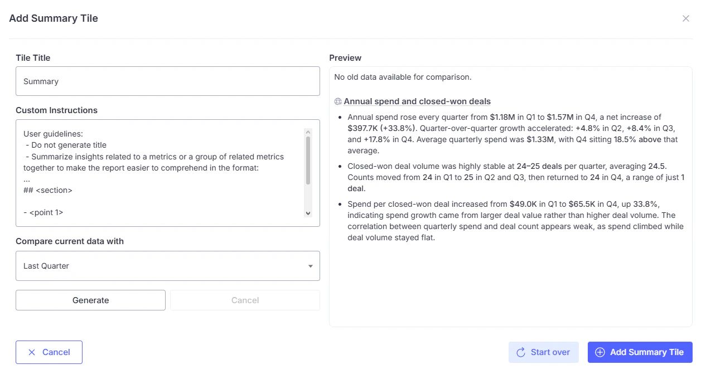Click the Generate button
706x379 pixels.
click(x=90, y=300)
